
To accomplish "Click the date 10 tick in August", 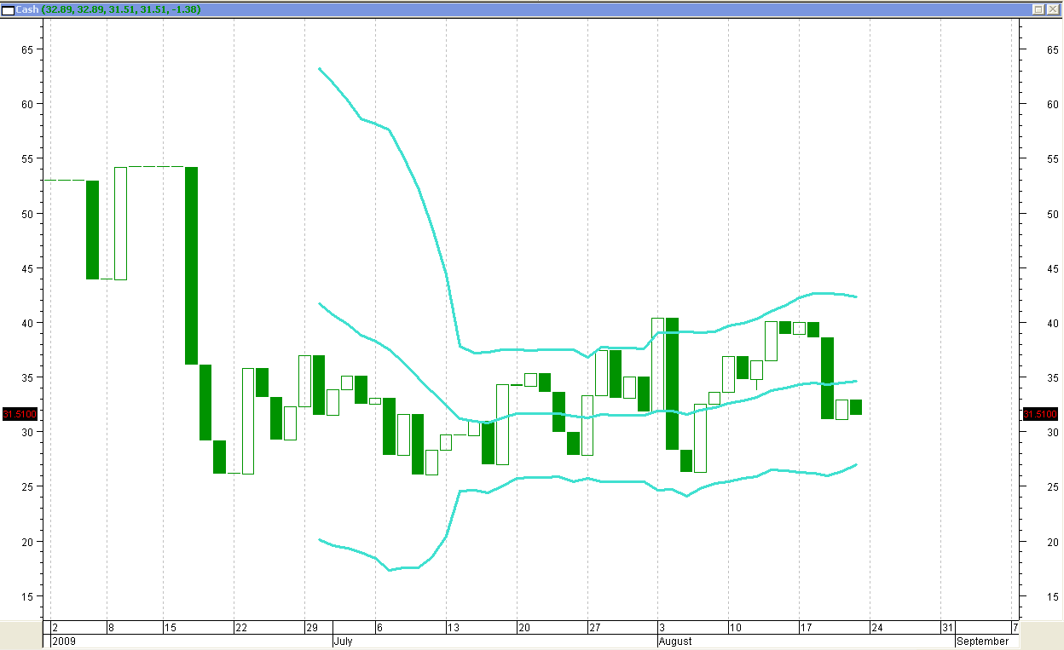I will [x=736, y=628].
